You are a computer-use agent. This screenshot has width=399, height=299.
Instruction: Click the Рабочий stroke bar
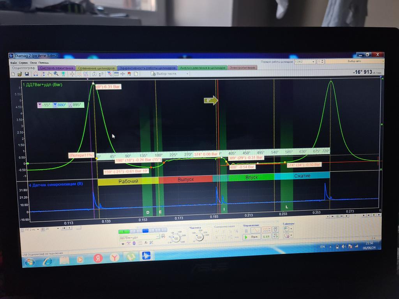click(x=128, y=181)
